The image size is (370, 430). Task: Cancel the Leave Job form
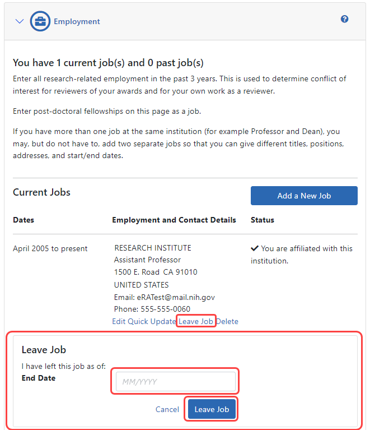(x=167, y=409)
